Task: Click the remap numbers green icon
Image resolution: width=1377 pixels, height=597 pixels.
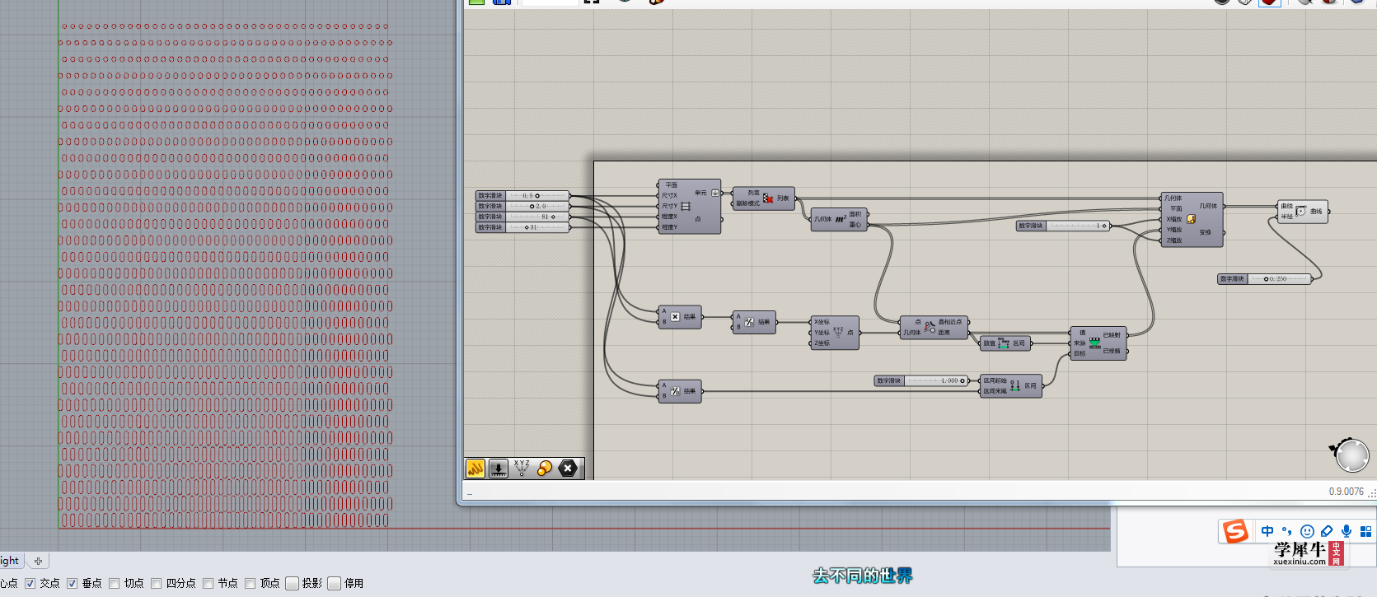Action: tap(1094, 343)
